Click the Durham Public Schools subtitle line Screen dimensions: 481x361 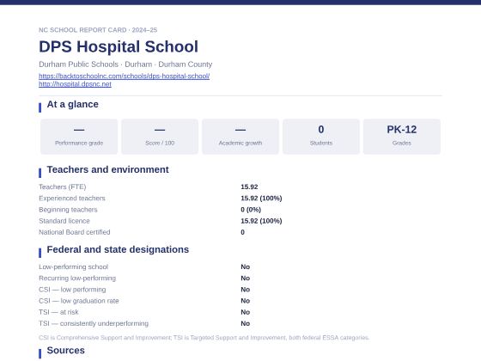point(125,64)
